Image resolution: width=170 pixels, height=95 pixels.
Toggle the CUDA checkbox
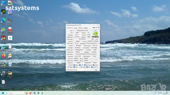tap(80, 65)
